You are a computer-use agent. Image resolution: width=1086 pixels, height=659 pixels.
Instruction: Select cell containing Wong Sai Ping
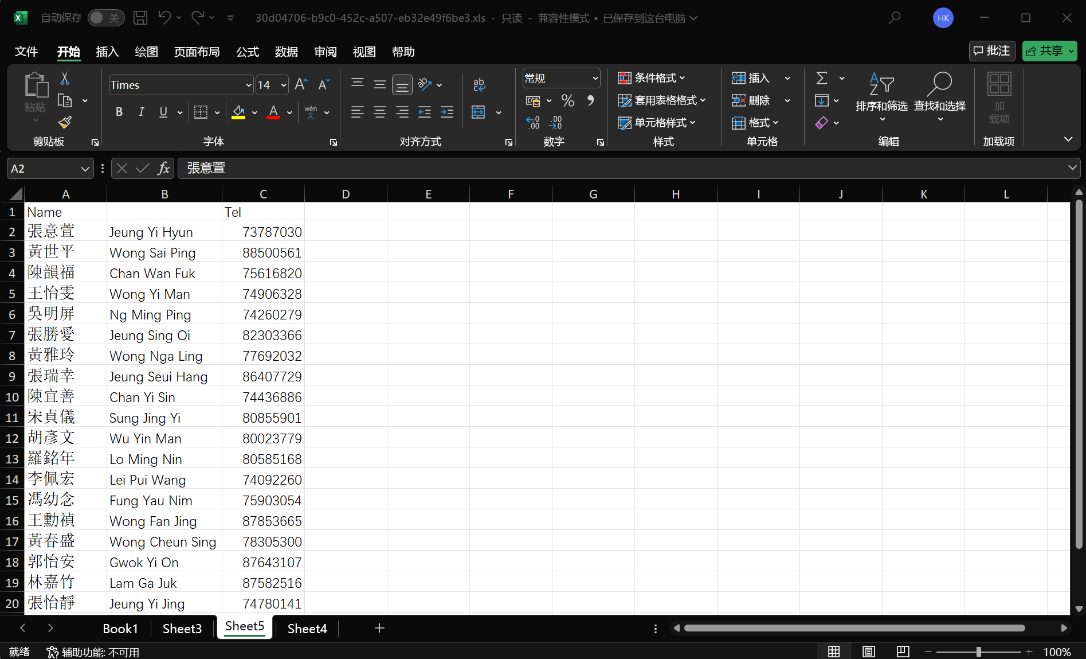[164, 253]
